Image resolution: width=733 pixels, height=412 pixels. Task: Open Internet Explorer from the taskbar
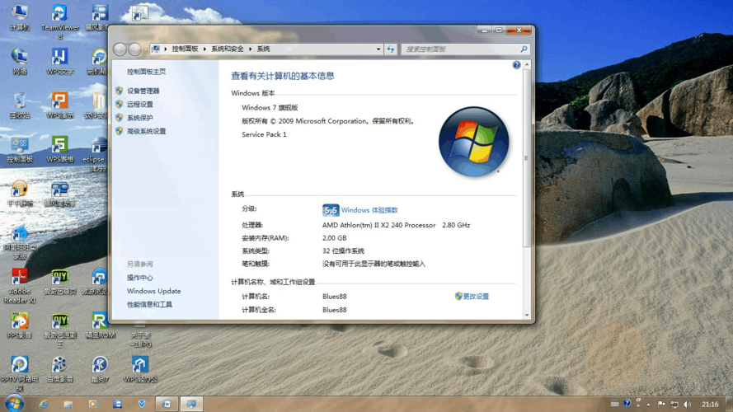click(x=44, y=404)
